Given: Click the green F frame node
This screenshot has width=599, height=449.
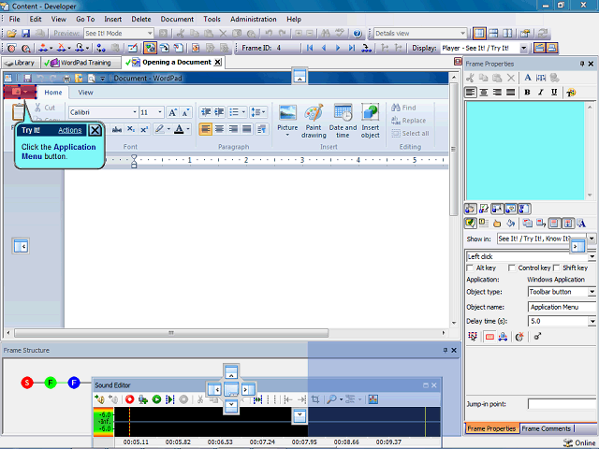Looking at the screenshot, I should click(x=51, y=383).
